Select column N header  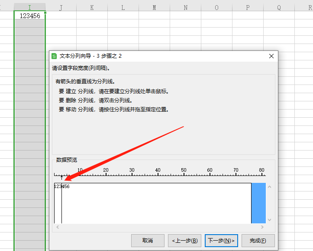pyautogui.click(x=185, y=7)
